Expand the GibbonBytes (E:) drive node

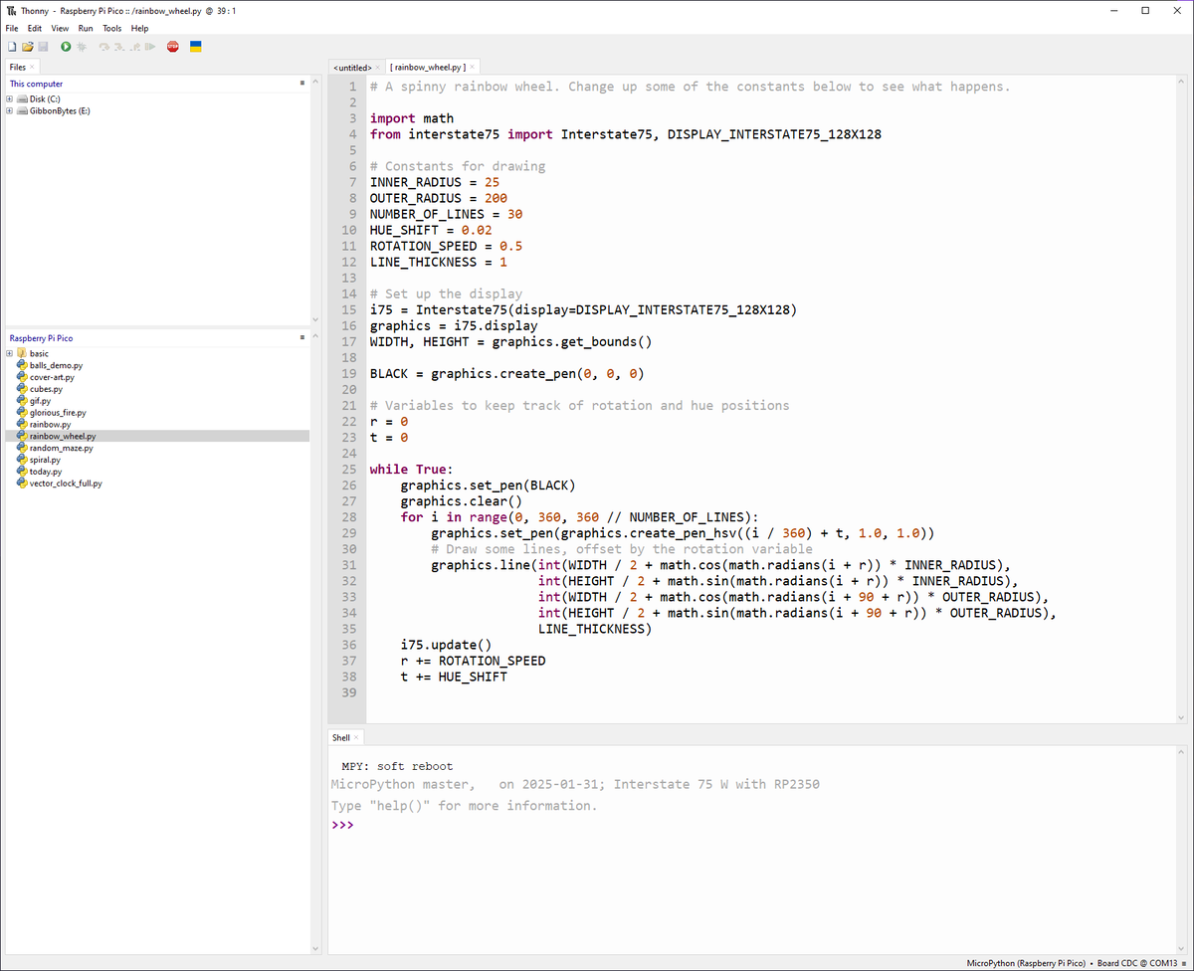point(10,111)
